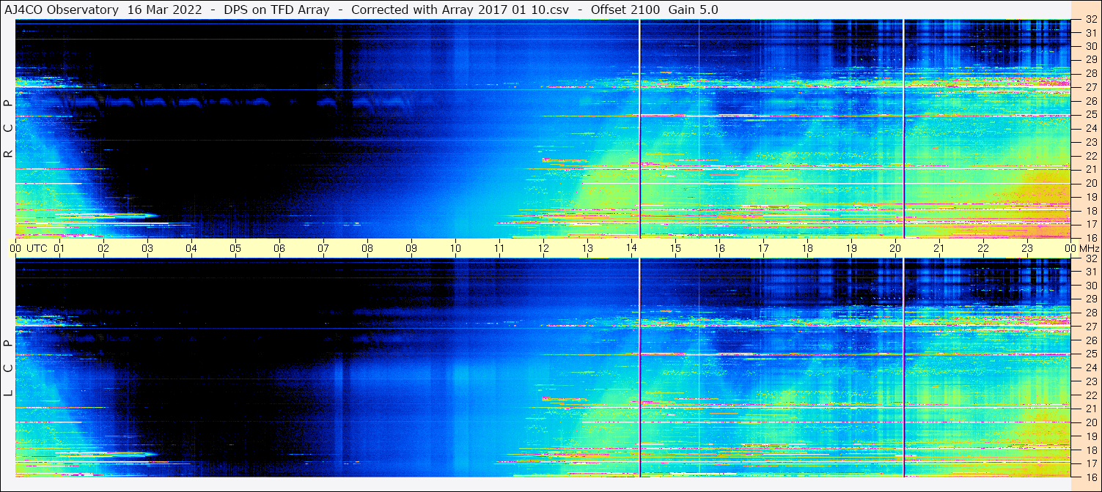
Task: Click the 32 MHz label in RCP panel
Action: click(1090, 20)
